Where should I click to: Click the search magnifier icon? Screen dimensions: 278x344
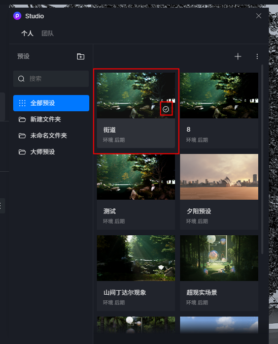pos(21,79)
